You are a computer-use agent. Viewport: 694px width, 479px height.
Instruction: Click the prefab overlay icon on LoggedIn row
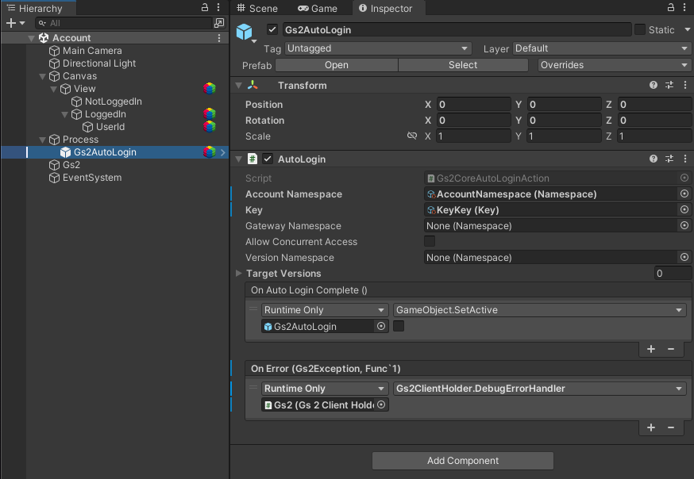click(210, 114)
